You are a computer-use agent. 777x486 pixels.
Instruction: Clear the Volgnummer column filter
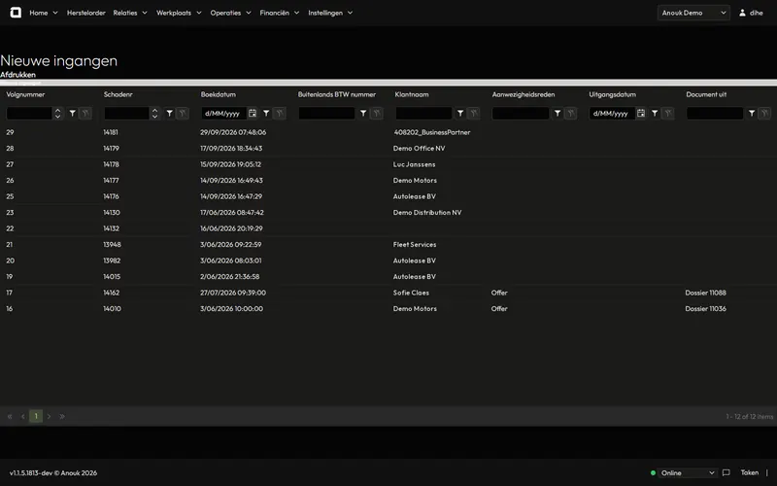point(85,114)
